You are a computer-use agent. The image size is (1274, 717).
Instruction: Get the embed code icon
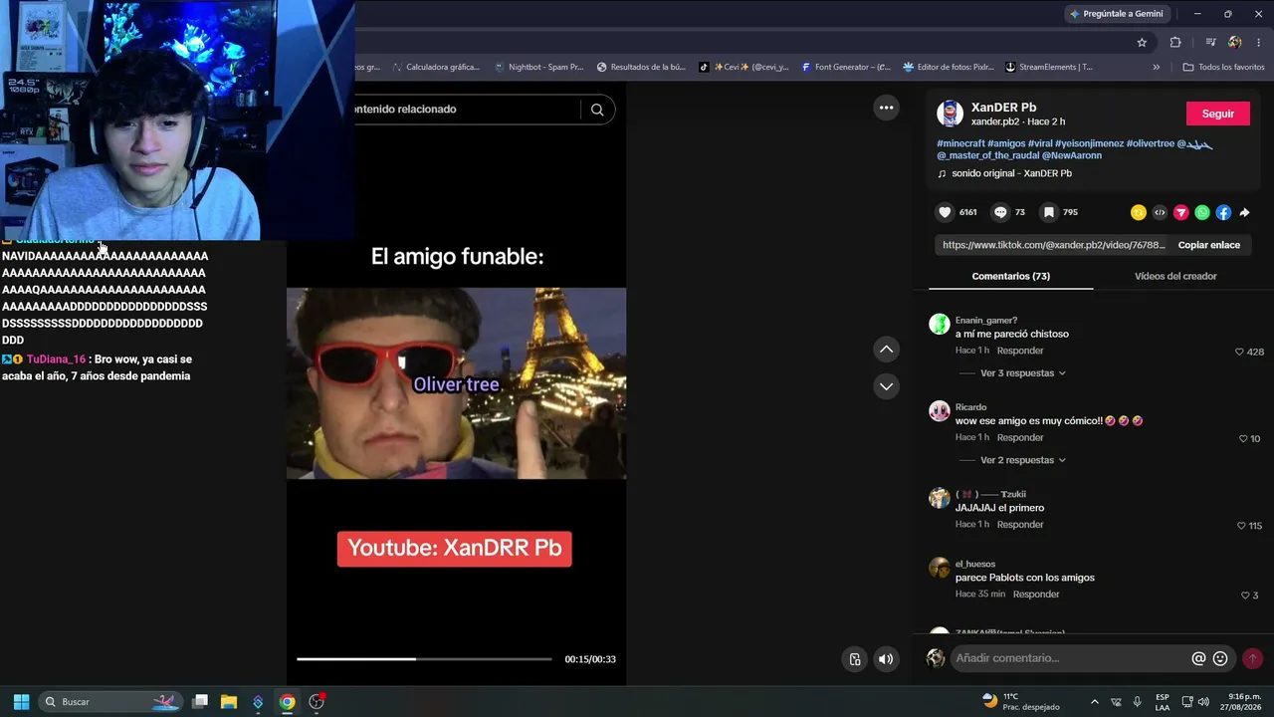1160,212
